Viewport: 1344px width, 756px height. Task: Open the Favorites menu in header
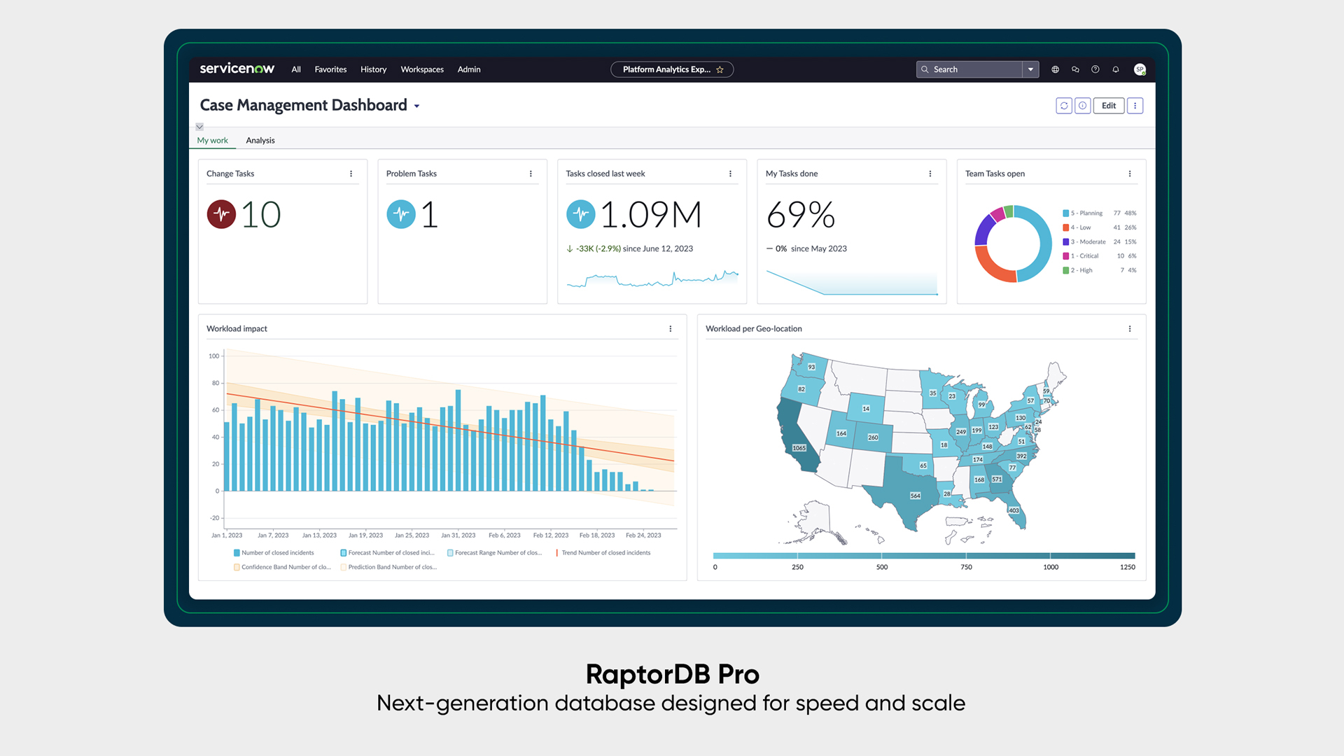point(330,69)
